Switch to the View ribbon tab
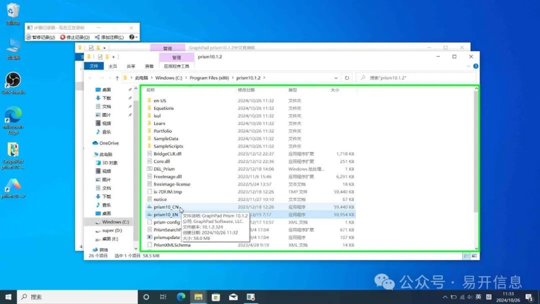 pyautogui.click(x=149, y=66)
